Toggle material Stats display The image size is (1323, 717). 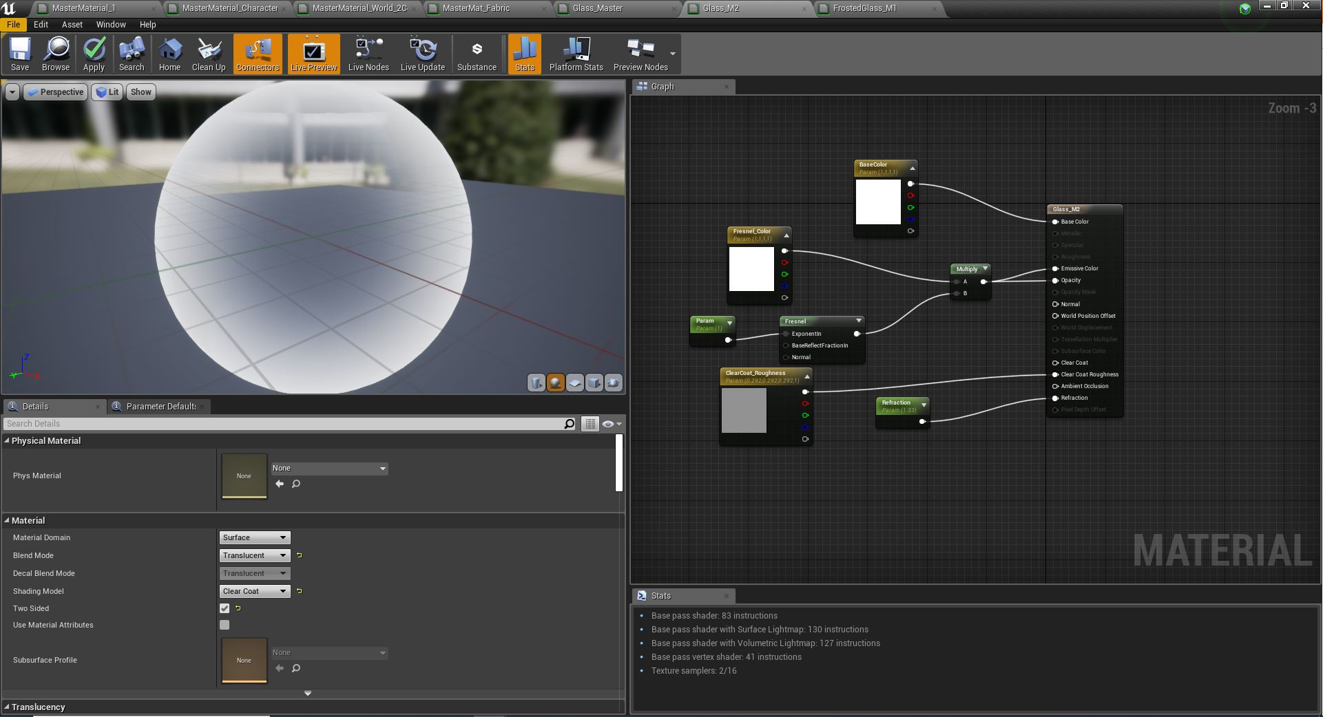[x=524, y=54]
